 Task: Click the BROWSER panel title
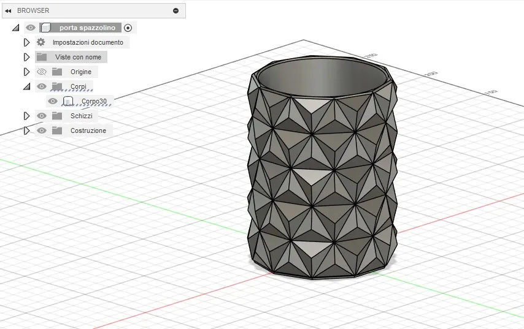point(33,10)
